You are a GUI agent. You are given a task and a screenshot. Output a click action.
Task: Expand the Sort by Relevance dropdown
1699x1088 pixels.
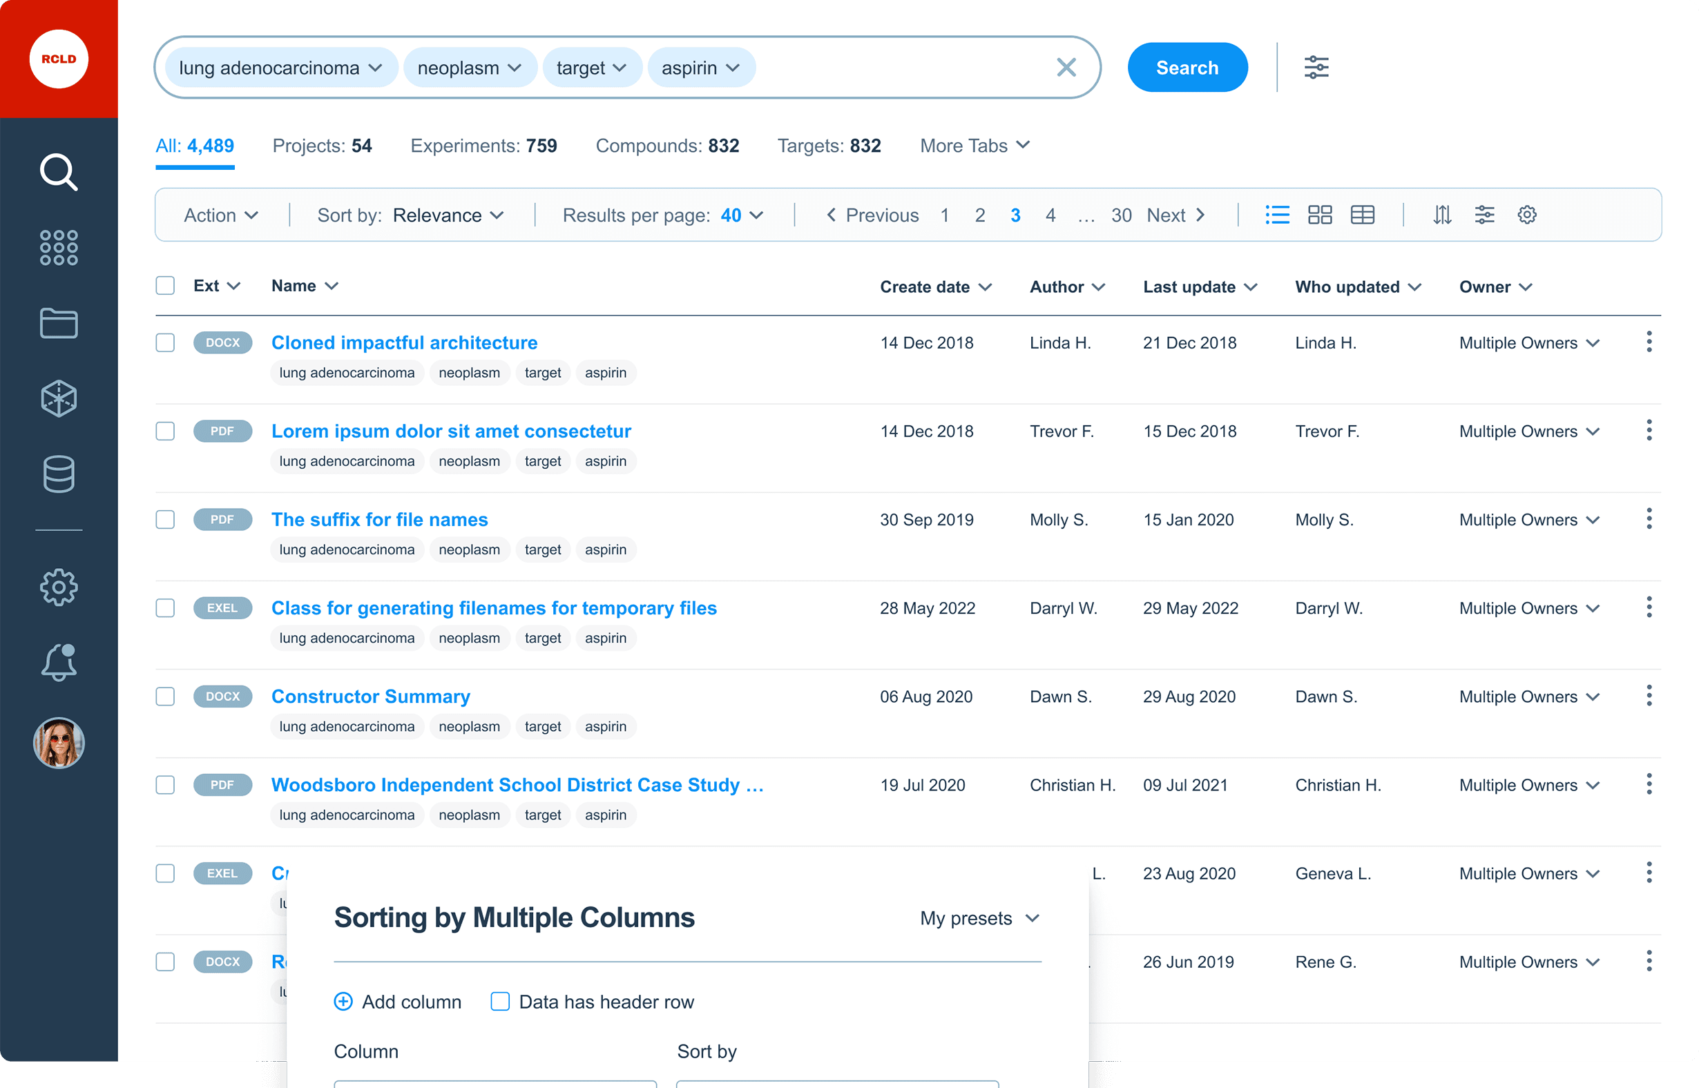(x=448, y=215)
